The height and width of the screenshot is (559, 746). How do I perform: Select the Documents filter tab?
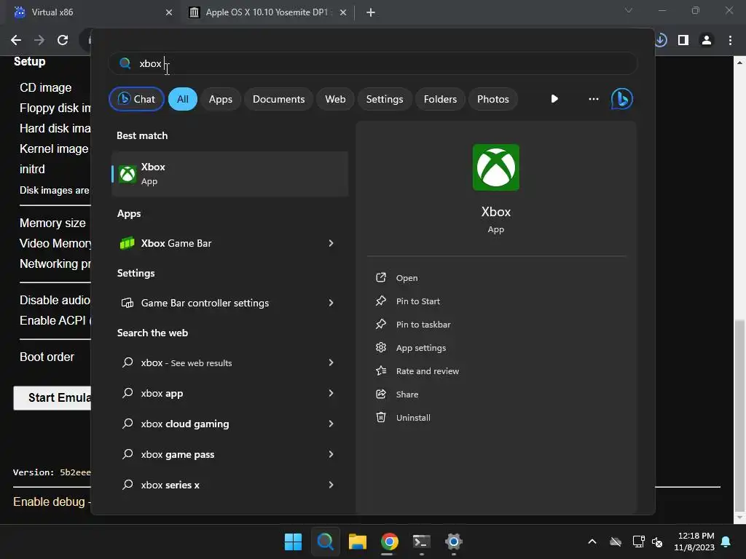[278, 99]
